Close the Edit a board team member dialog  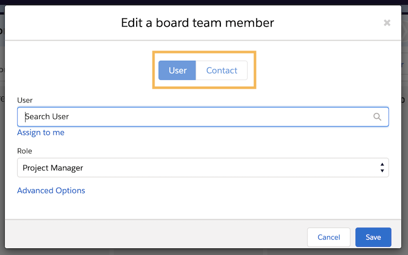point(387,23)
